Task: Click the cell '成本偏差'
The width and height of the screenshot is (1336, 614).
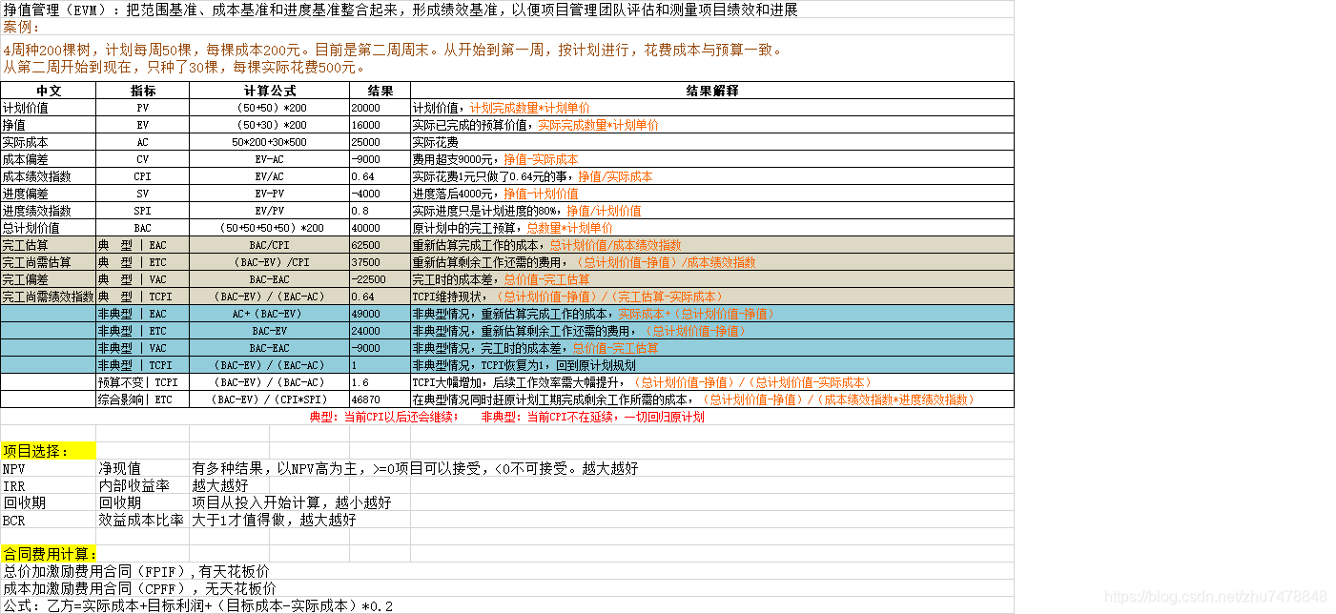Action: pos(49,159)
